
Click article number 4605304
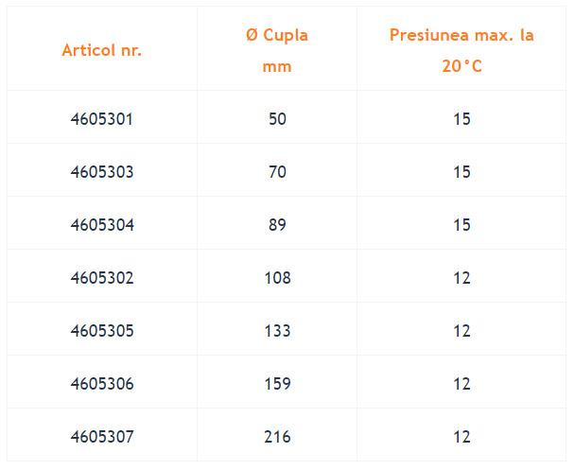102,225
